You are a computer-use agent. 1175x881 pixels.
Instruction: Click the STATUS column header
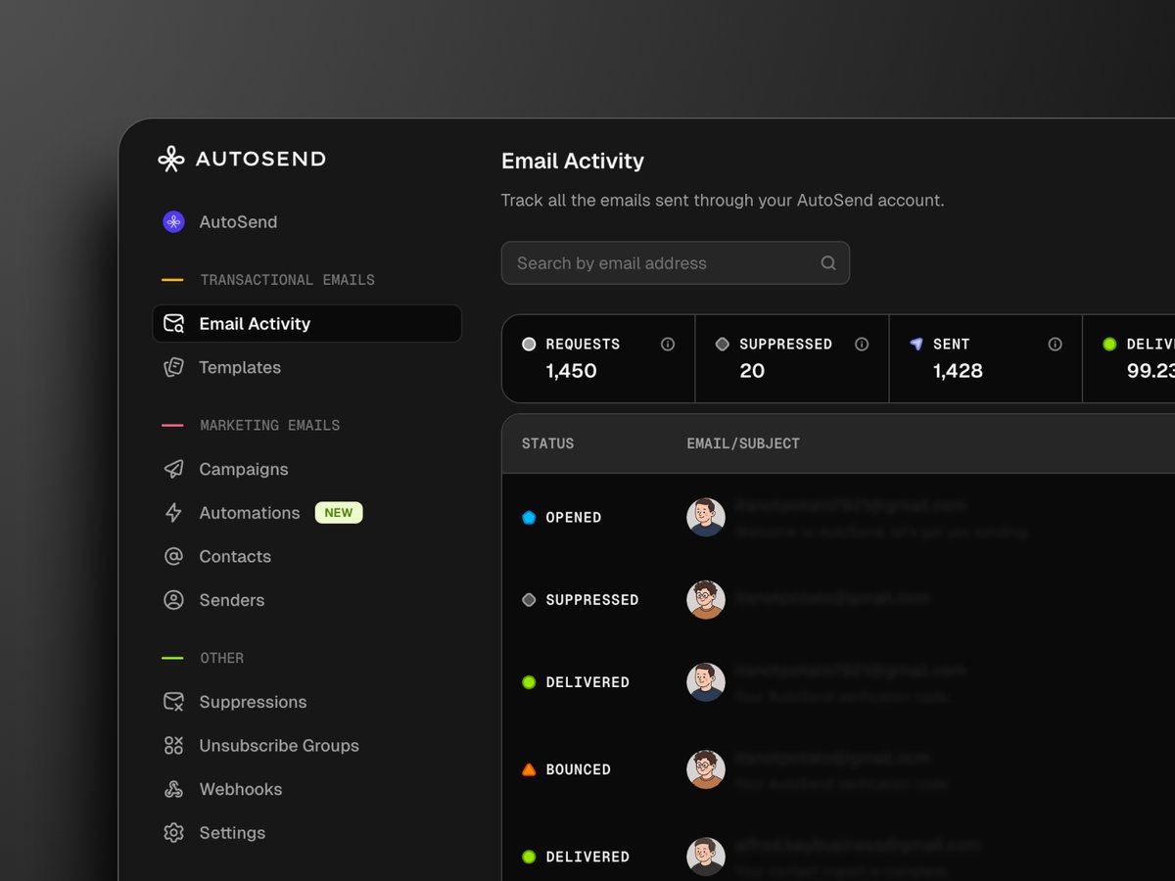[547, 443]
